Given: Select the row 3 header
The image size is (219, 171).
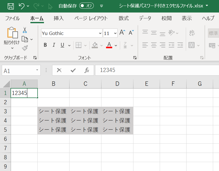Looking at the screenshot, I should coord(5,111).
